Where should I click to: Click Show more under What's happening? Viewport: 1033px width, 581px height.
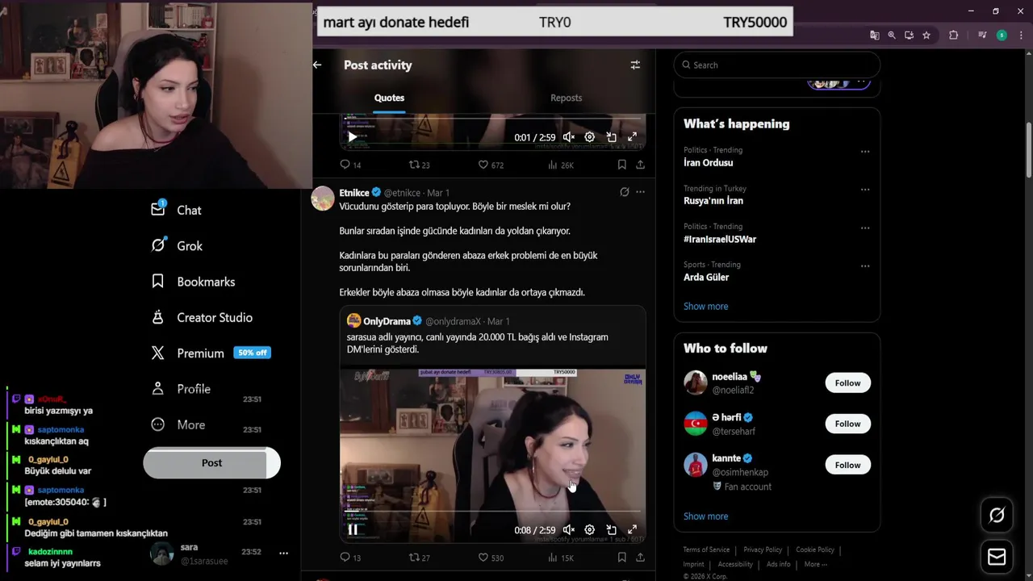pyautogui.click(x=705, y=307)
